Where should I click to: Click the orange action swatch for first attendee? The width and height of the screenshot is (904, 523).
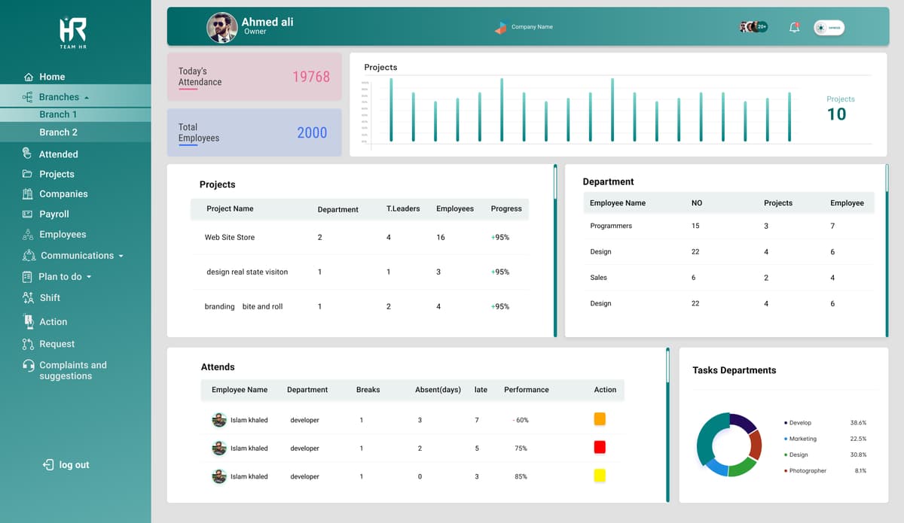600,419
